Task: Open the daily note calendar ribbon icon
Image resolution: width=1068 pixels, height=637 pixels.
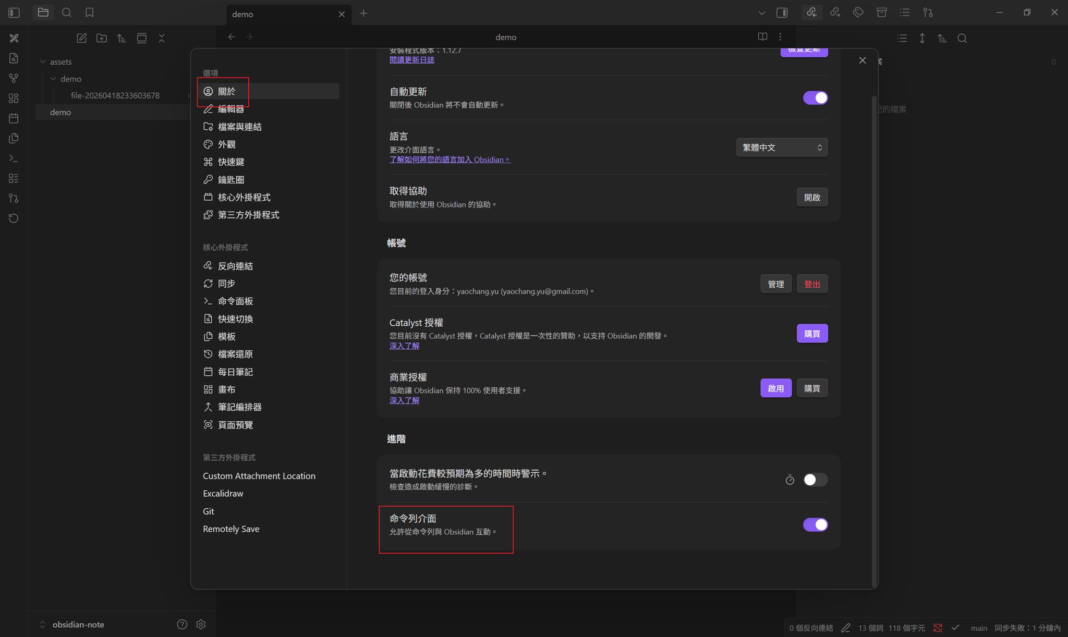Action: pos(14,118)
